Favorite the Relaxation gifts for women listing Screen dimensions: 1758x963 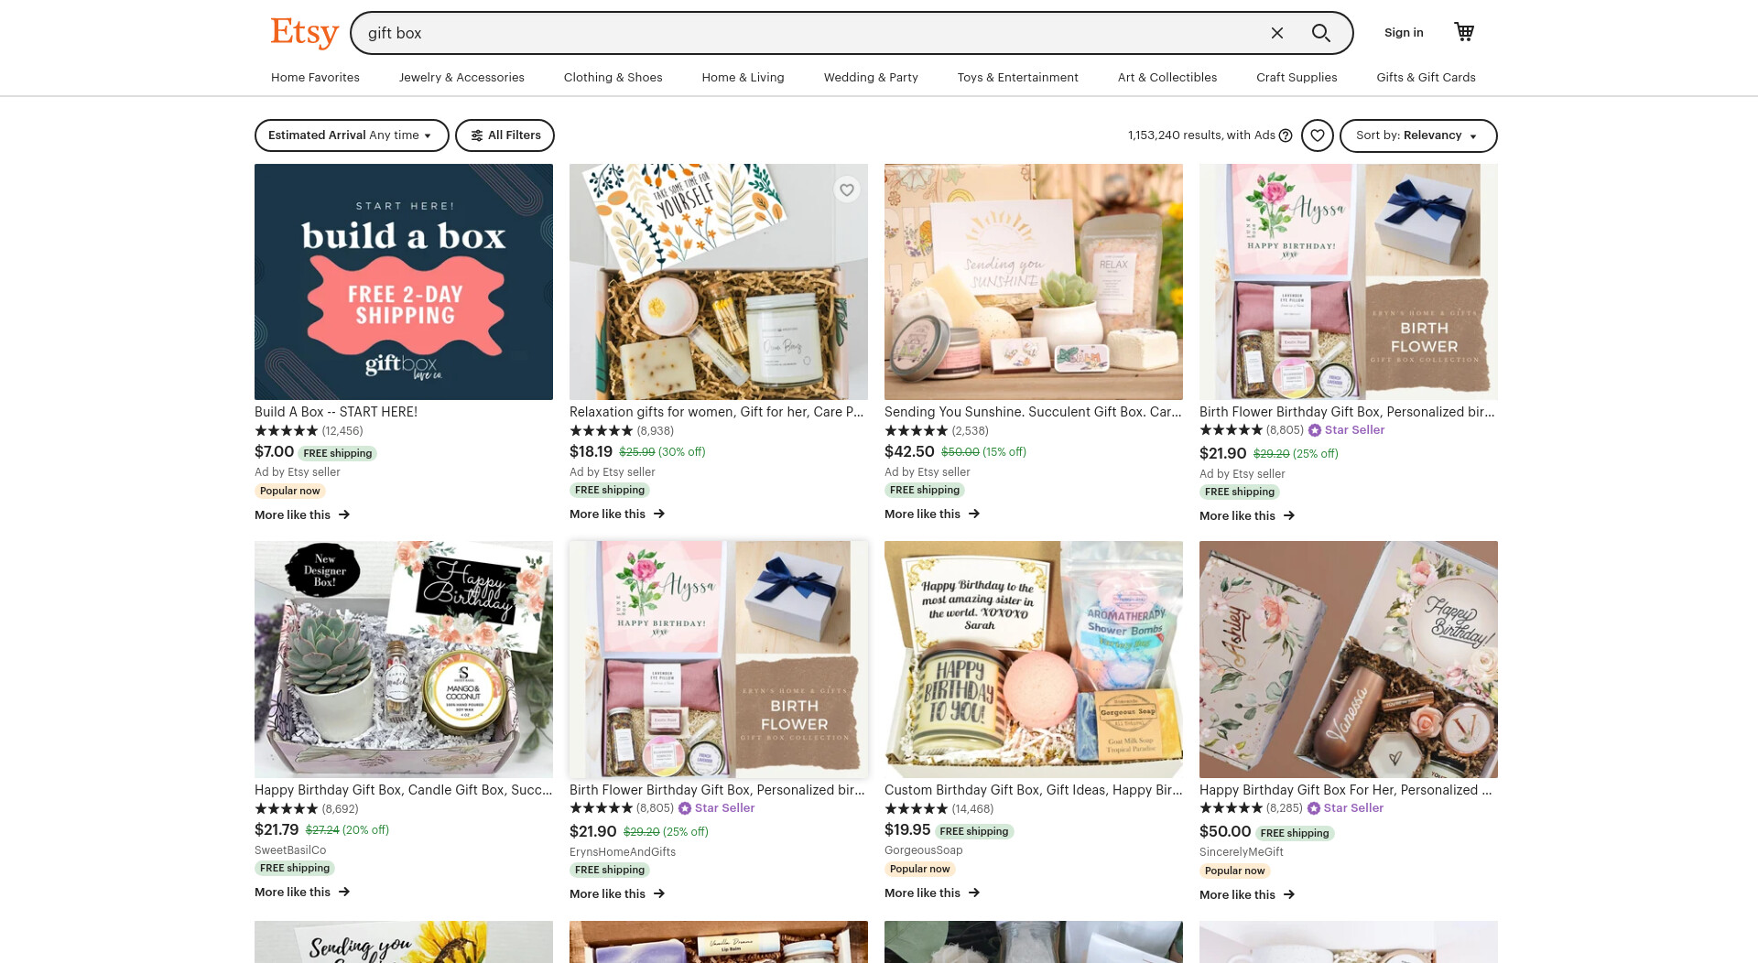click(847, 189)
